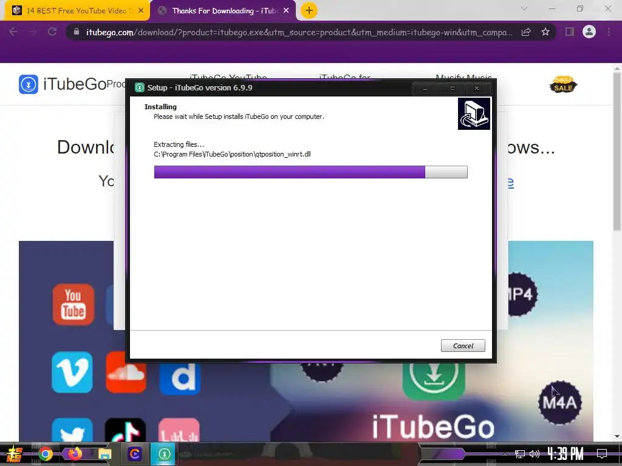This screenshot has height=466, width=622.
Task: Open Chrome from the taskbar
Action: click(x=45, y=454)
